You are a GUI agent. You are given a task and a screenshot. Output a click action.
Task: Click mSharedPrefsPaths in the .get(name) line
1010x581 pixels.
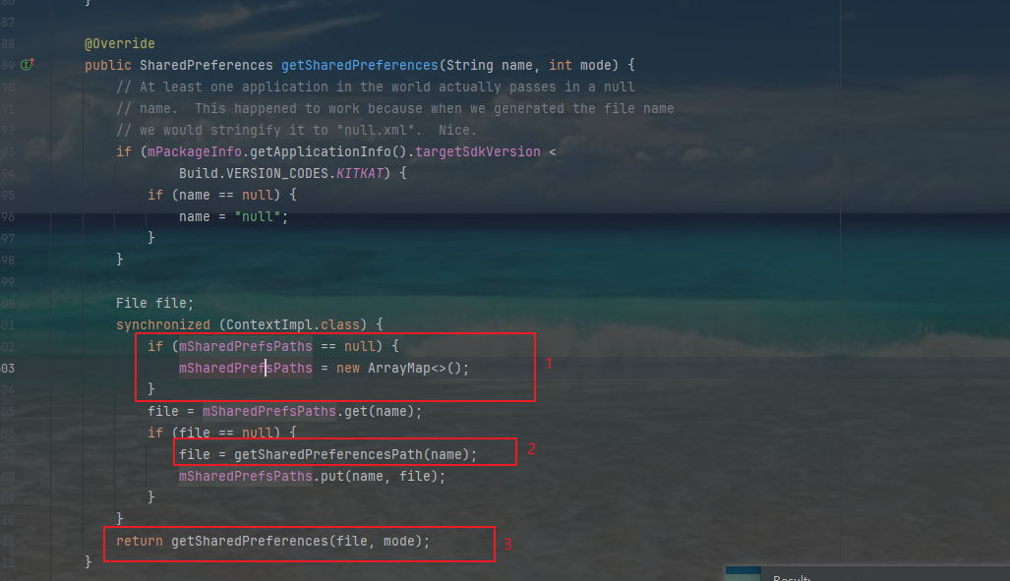pyautogui.click(x=269, y=411)
